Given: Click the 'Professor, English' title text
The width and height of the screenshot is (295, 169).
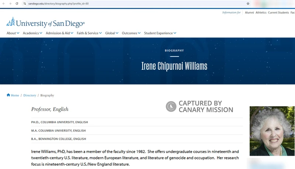Looking at the screenshot, I should (50, 109).
